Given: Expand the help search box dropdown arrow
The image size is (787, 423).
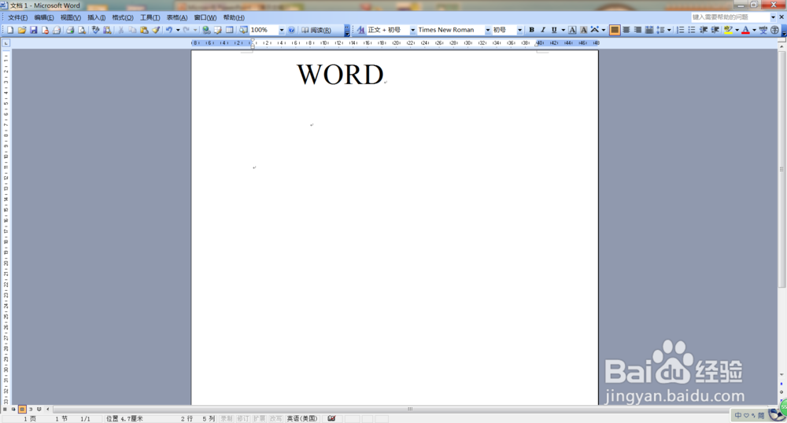Looking at the screenshot, I should 773,17.
